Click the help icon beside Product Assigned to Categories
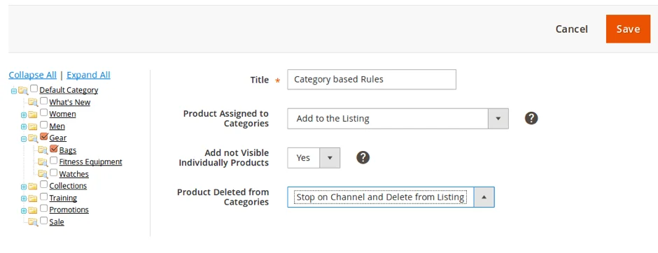The width and height of the screenshot is (658, 253). click(x=531, y=119)
